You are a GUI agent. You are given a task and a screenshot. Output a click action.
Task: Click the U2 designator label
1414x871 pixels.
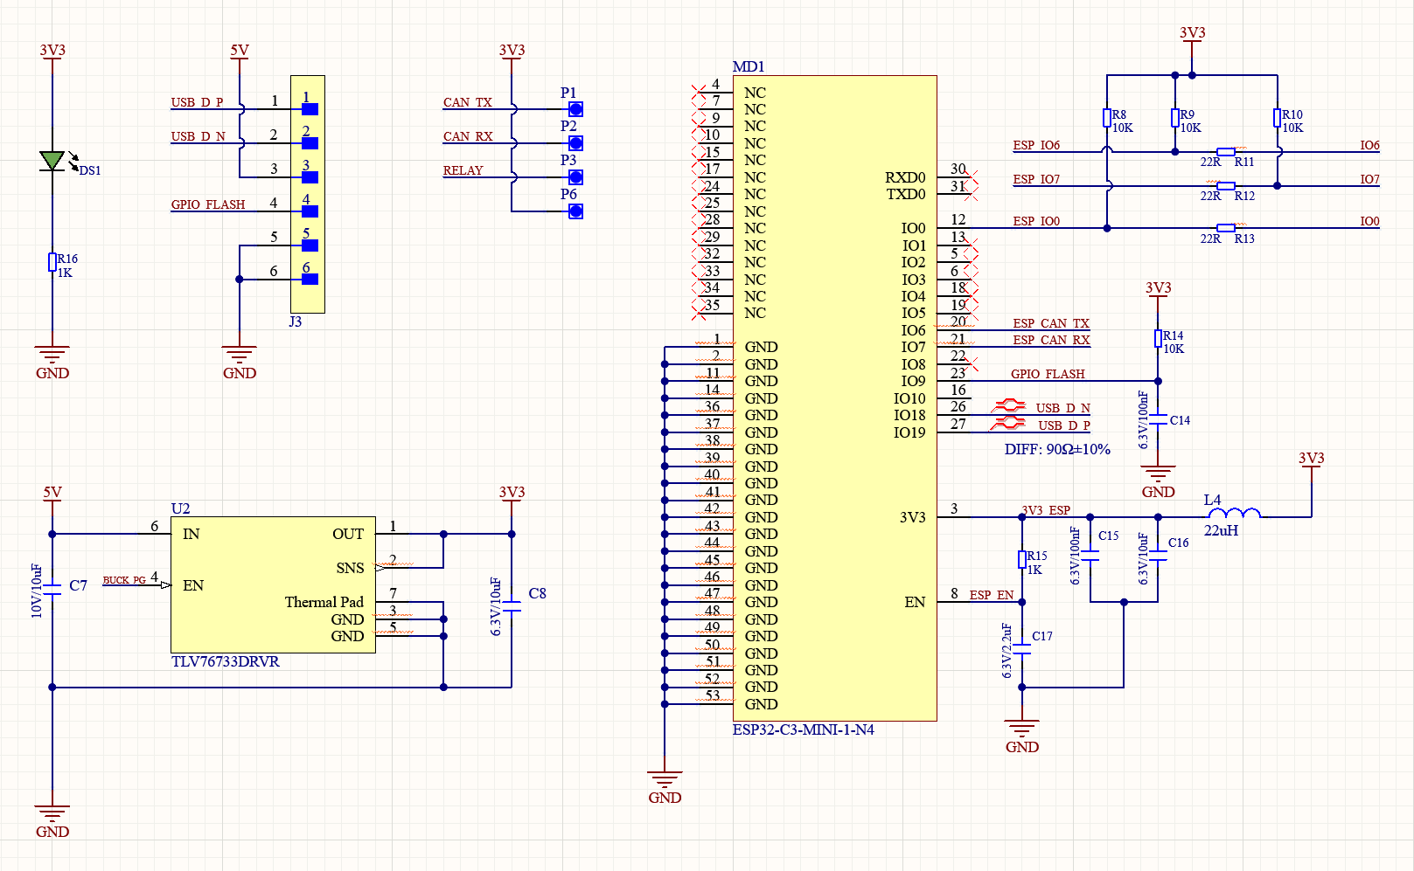(180, 508)
